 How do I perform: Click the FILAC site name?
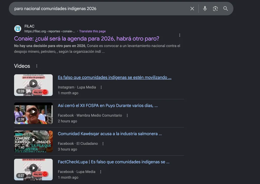[x=29, y=26]
